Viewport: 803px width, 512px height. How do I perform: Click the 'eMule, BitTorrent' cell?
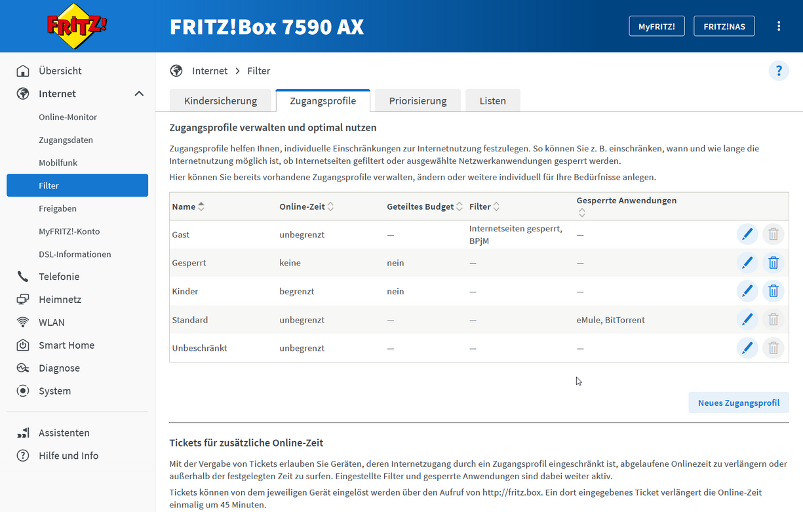pos(611,320)
